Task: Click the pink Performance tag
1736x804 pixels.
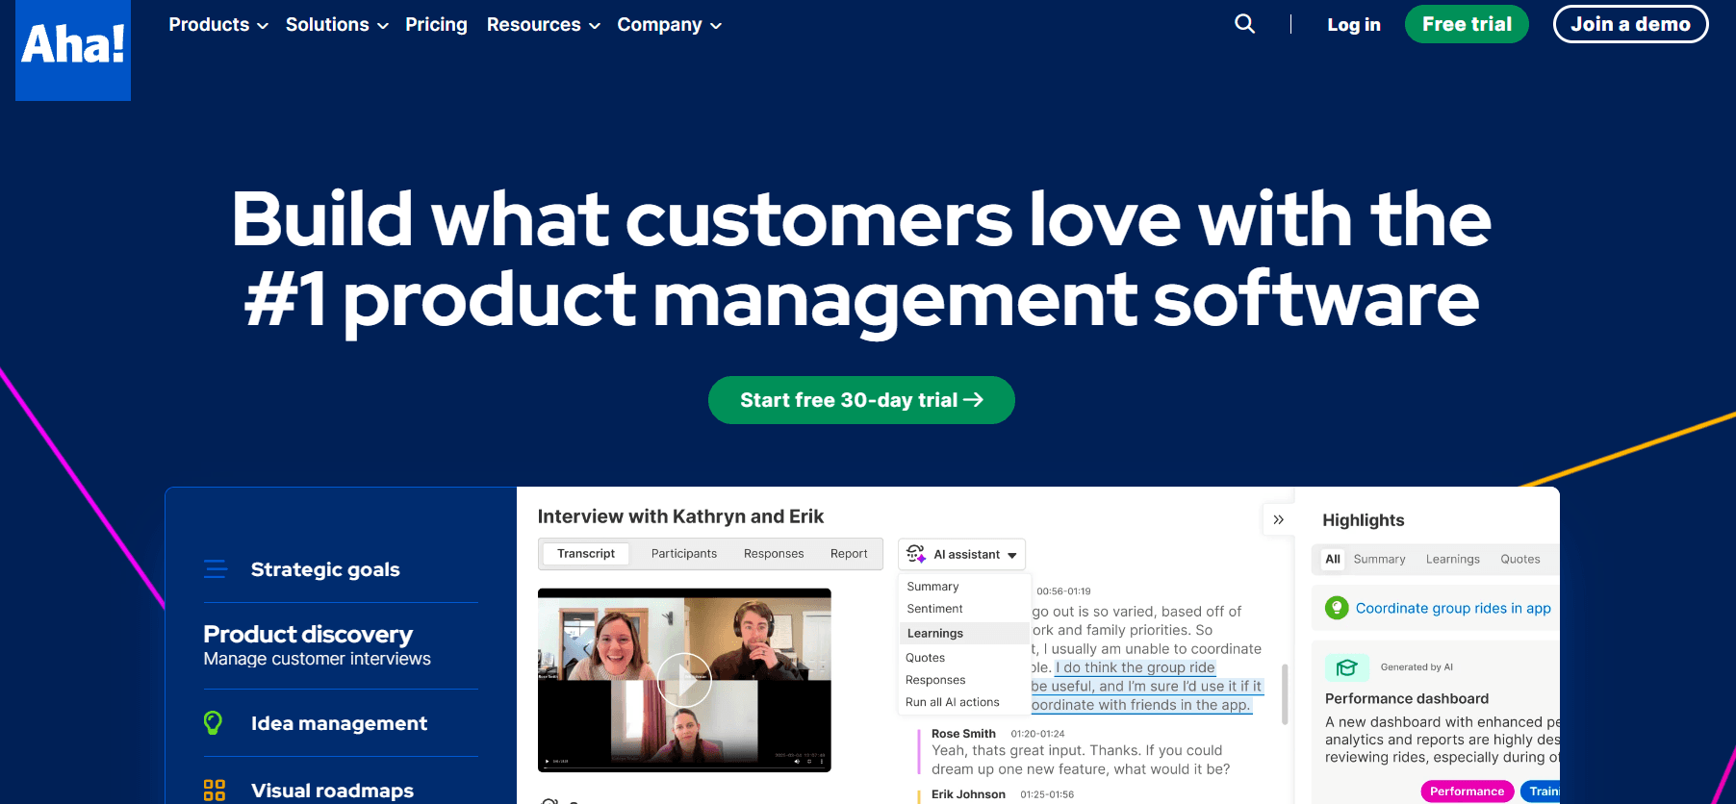Action: (x=1467, y=791)
